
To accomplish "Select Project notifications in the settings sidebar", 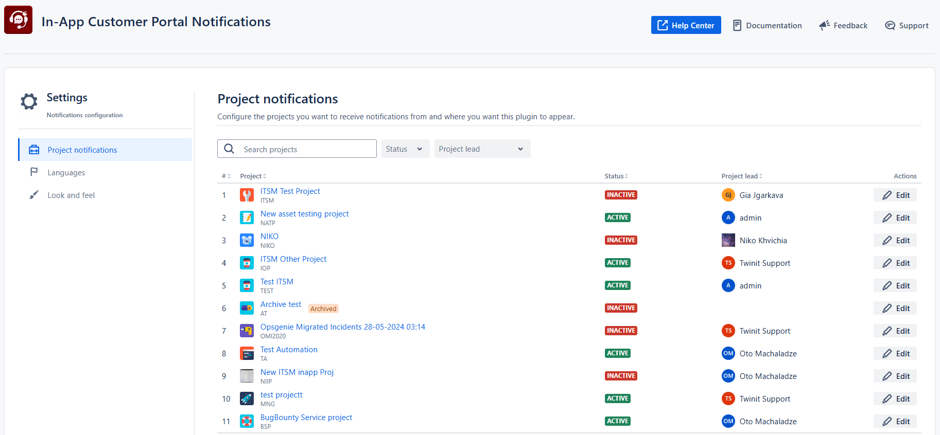I will tap(105, 150).
